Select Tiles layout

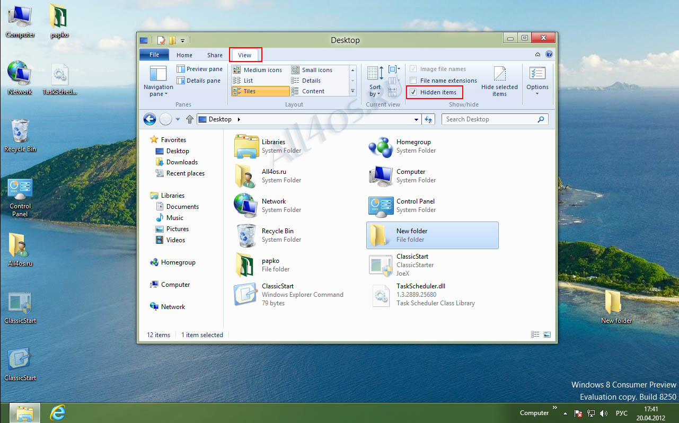point(260,91)
